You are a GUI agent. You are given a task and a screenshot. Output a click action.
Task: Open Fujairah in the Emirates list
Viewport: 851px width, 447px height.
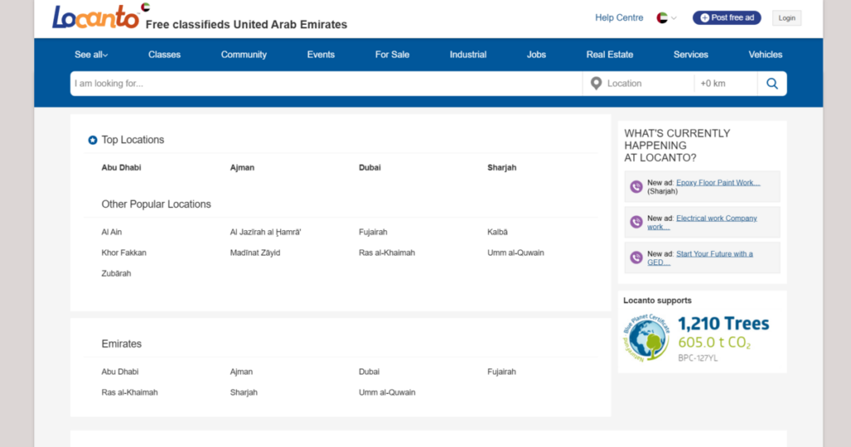click(x=501, y=371)
